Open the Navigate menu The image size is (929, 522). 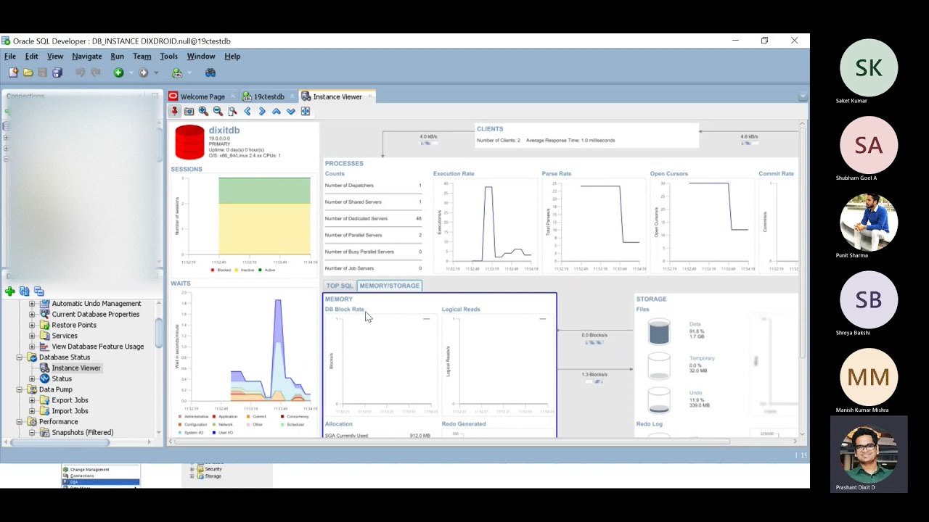86,57
